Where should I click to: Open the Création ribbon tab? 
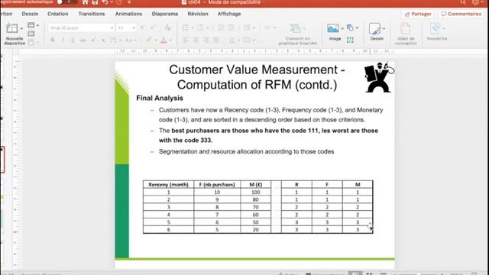(x=58, y=14)
